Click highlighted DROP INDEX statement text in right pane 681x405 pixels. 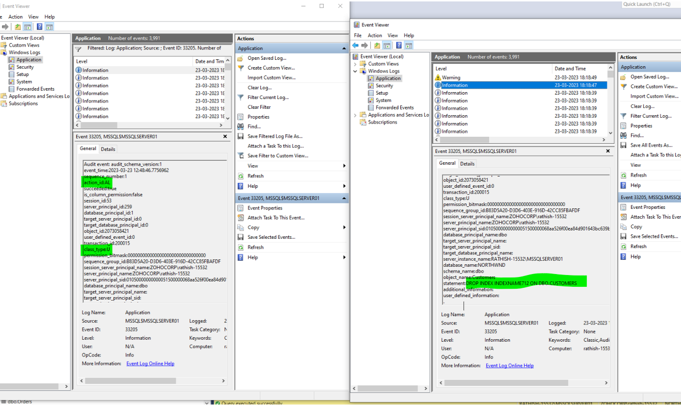(x=521, y=283)
